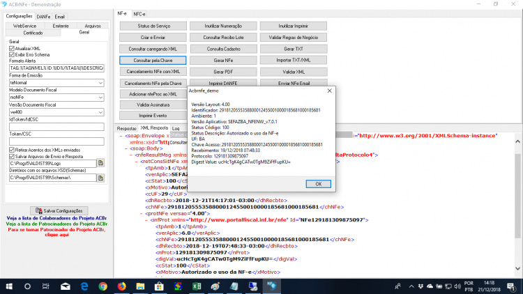
Task: Expand Forma de Emissão dropdown
Action: click(x=100, y=83)
